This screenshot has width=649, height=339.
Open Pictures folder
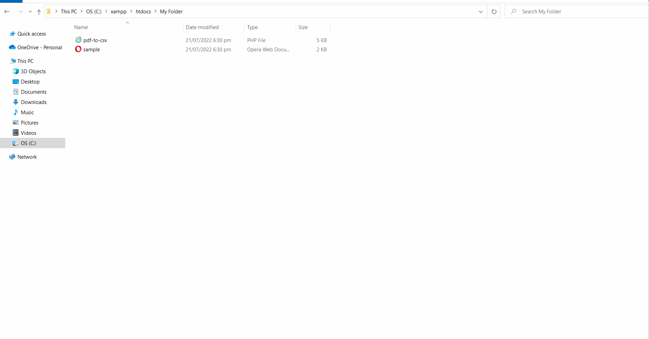click(29, 123)
